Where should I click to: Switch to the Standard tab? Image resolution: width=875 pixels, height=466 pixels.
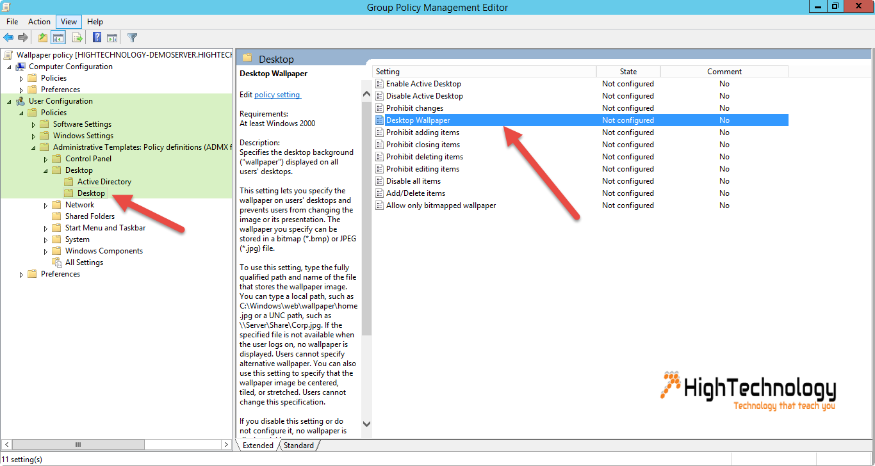298,446
